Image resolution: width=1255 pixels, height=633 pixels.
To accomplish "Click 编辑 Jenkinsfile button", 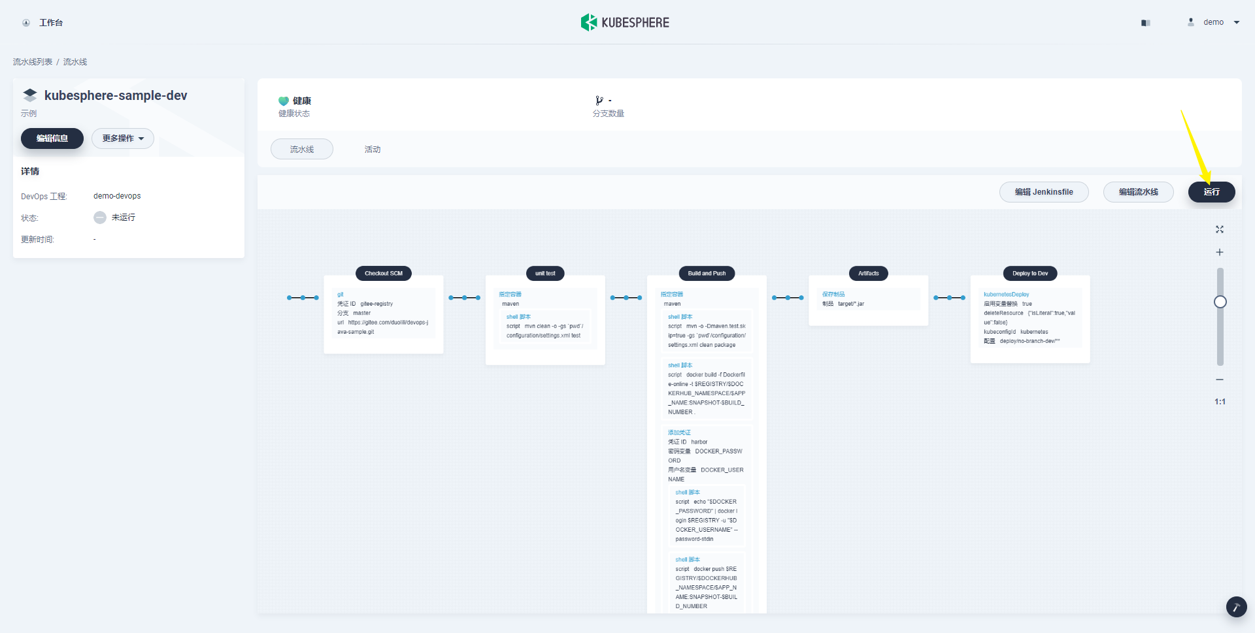I will [1044, 192].
